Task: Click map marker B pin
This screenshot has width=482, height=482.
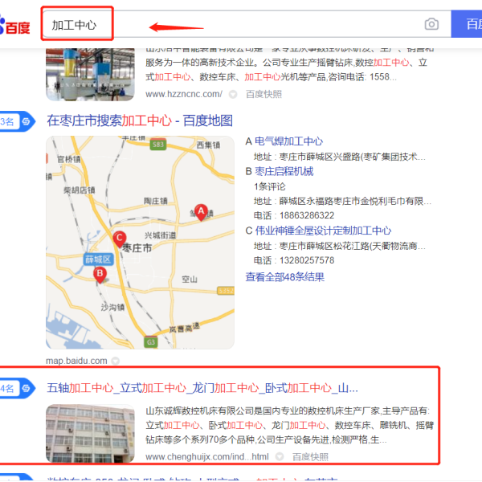Action: click(100, 275)
